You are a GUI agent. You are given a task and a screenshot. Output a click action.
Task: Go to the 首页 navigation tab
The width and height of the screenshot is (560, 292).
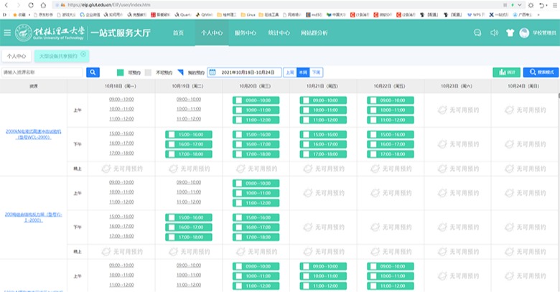178,33
